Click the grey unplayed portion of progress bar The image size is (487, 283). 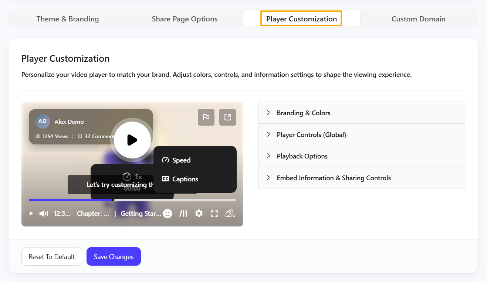175,200
